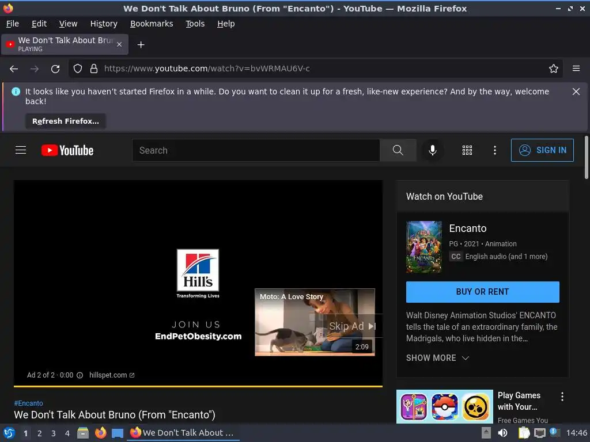Open the Bookmarks menu
The width and height of the screenshot is (590, 442).
point(152,24)
